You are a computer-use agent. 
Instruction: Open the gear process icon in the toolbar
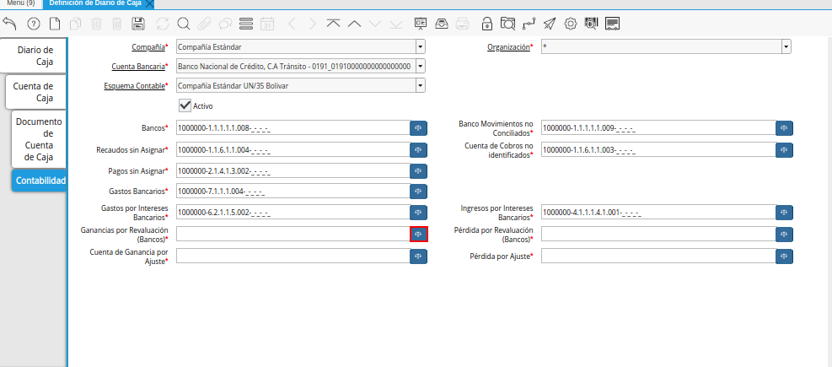(571, 24)
